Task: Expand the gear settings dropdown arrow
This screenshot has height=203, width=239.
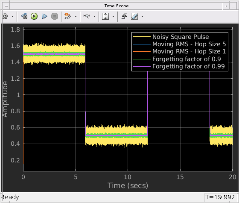Action: point(13,16)
